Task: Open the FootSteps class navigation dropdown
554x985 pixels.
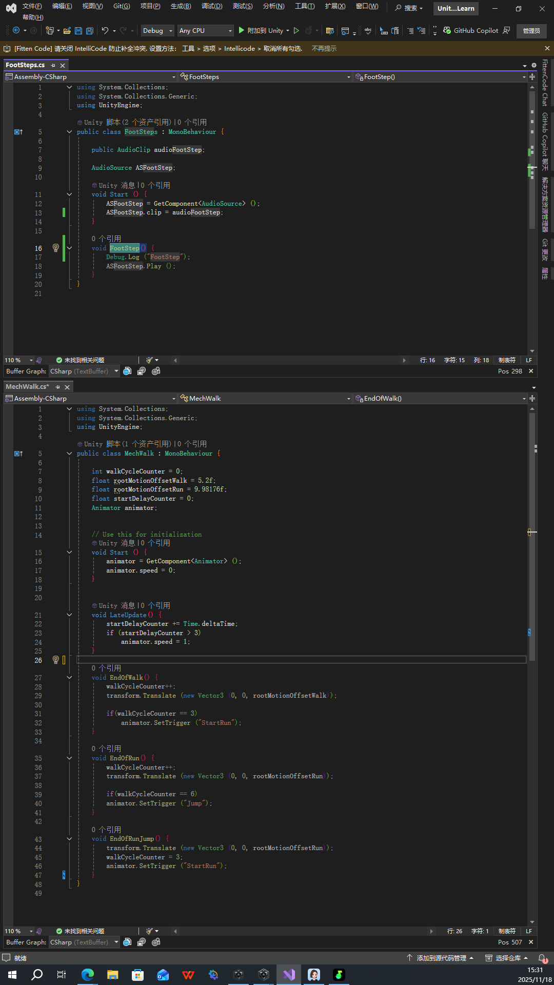Action: (x=265, y=77)
